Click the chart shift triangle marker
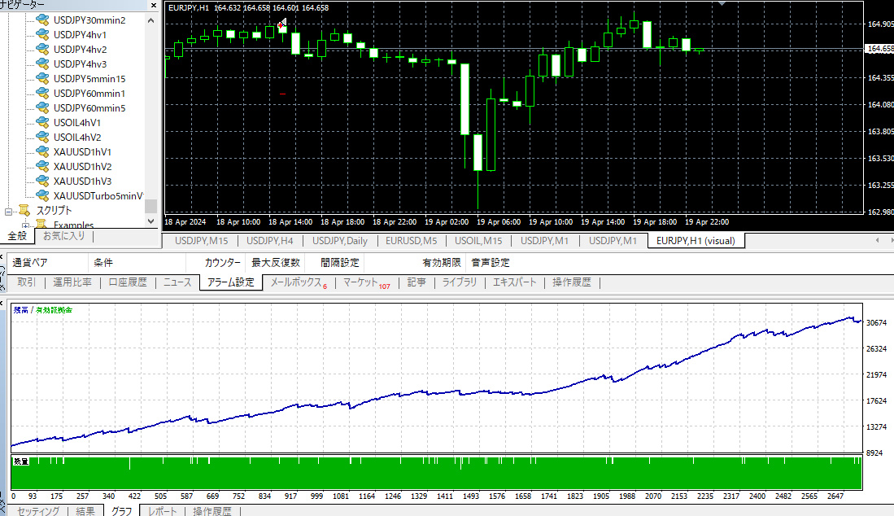This screenshot has width=894, height=516. coord(722,3)
